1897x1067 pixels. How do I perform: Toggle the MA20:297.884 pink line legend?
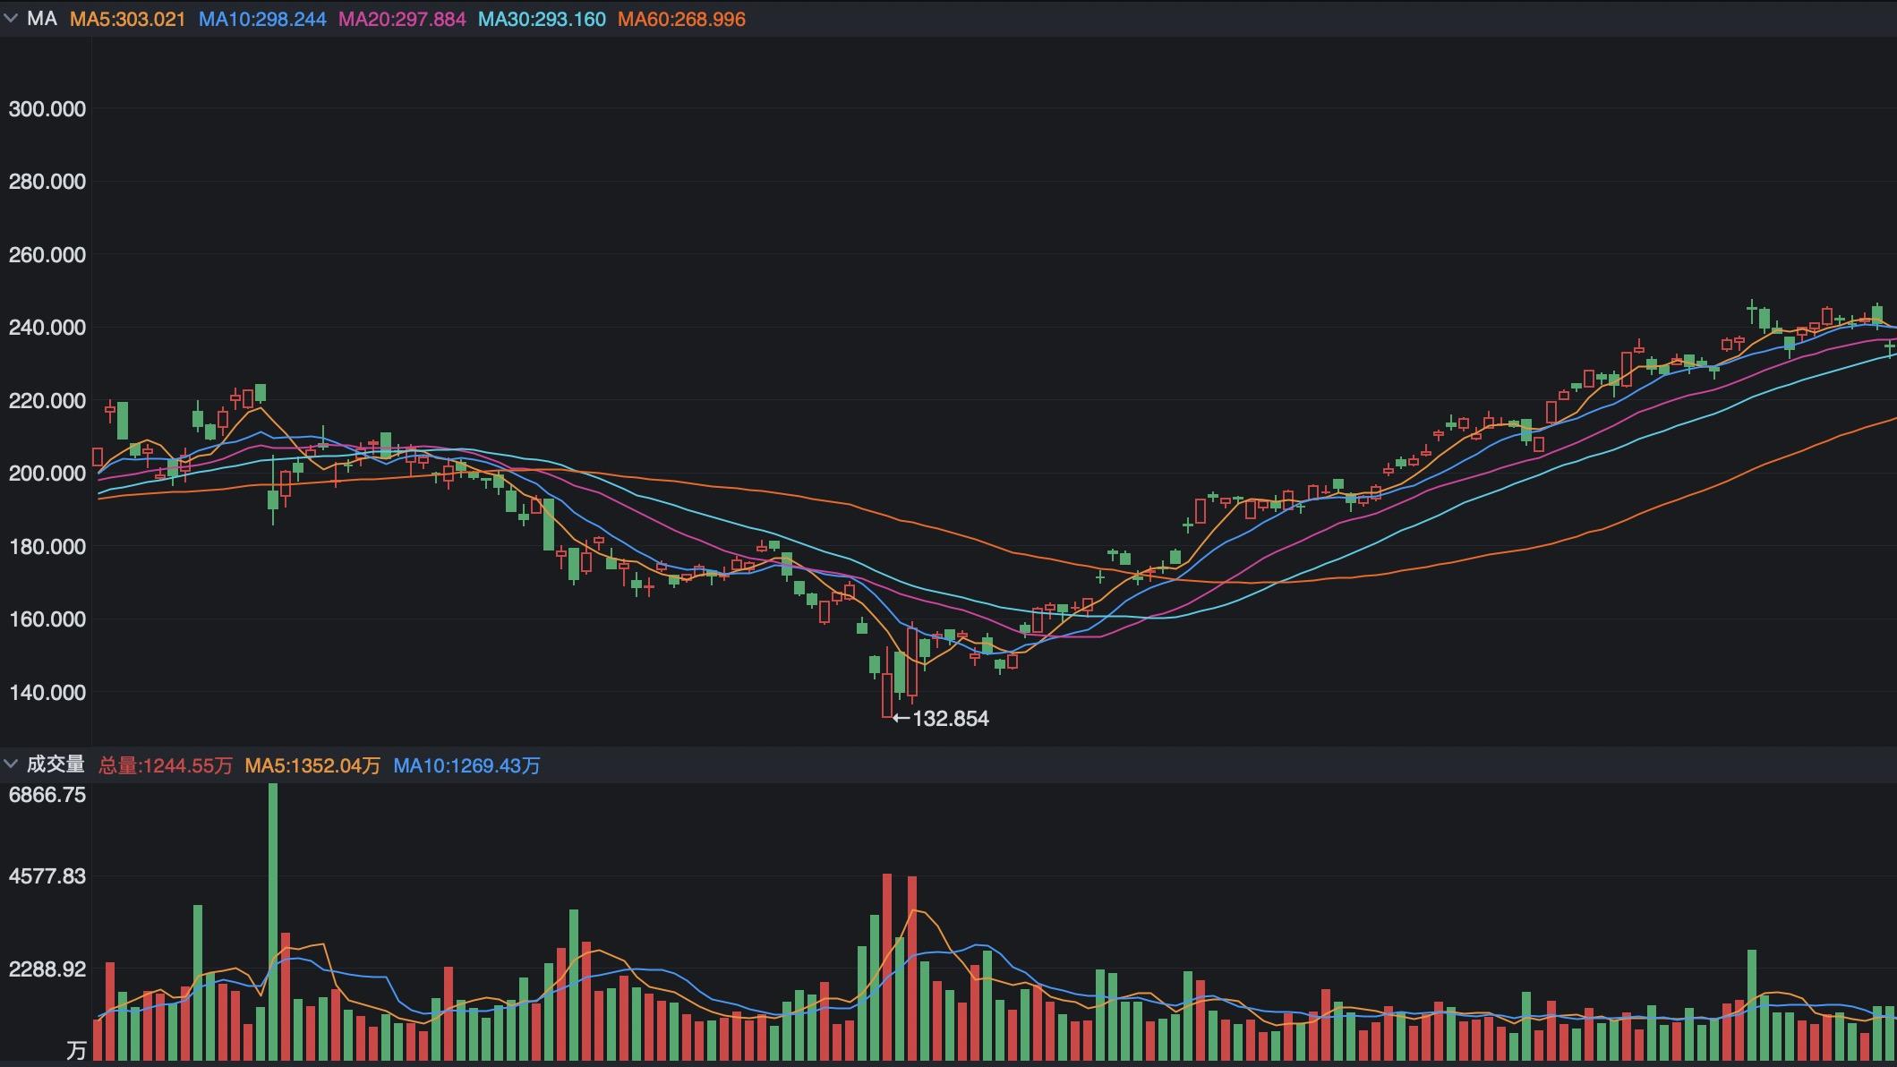(x=402, y=19)
